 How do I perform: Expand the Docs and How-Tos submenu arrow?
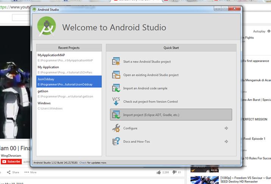[x=226, y=142]
